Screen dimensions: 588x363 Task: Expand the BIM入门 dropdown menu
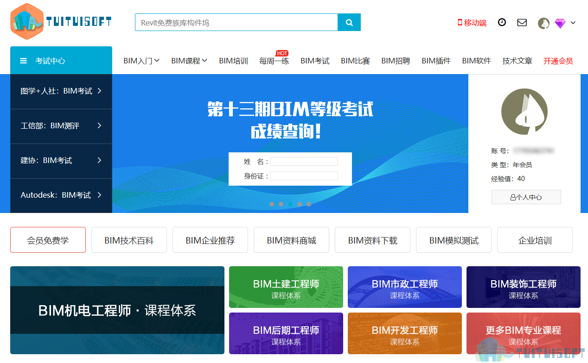tap(141, 61)
